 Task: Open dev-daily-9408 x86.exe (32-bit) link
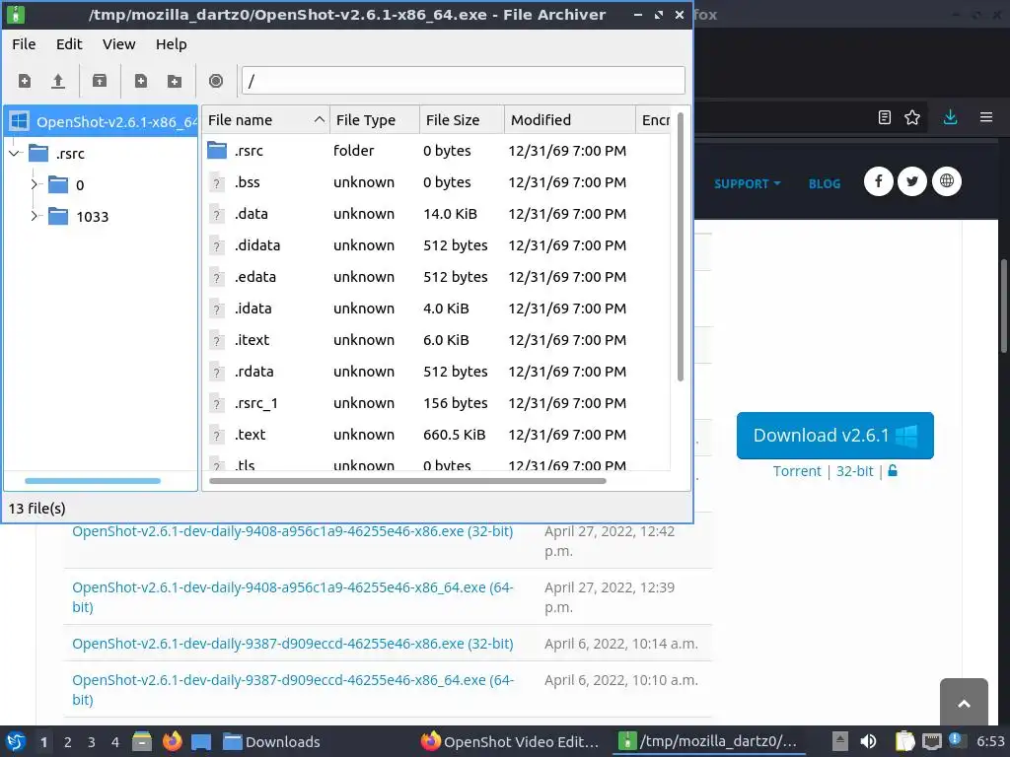[x=292, y=531]
